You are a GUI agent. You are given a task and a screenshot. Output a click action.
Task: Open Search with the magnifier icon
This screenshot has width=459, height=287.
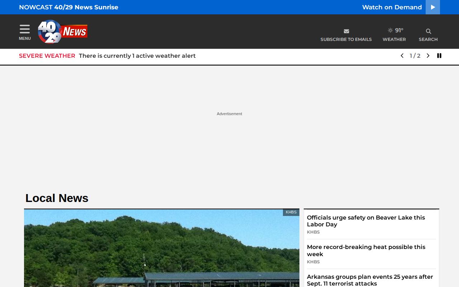(428, 31)
